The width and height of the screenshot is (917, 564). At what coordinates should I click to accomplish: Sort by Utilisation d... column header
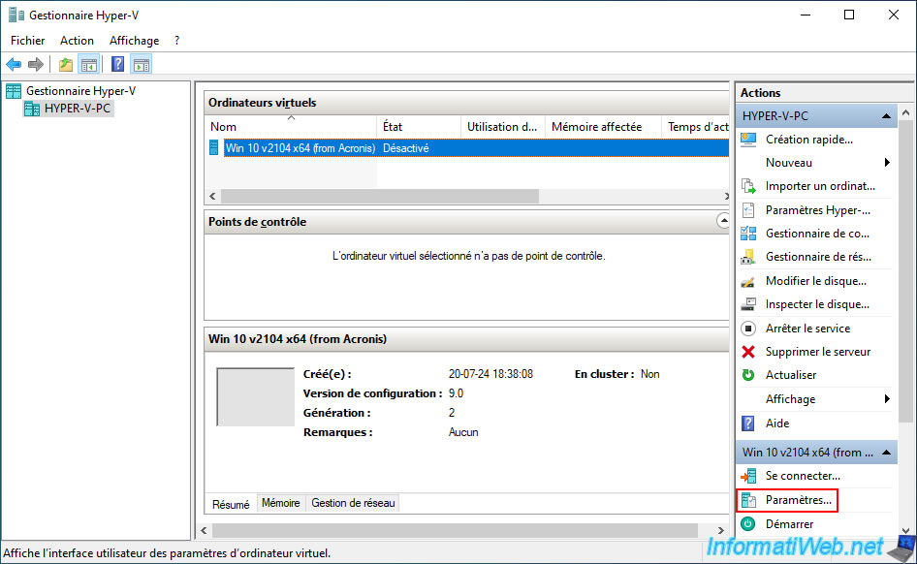502,127
